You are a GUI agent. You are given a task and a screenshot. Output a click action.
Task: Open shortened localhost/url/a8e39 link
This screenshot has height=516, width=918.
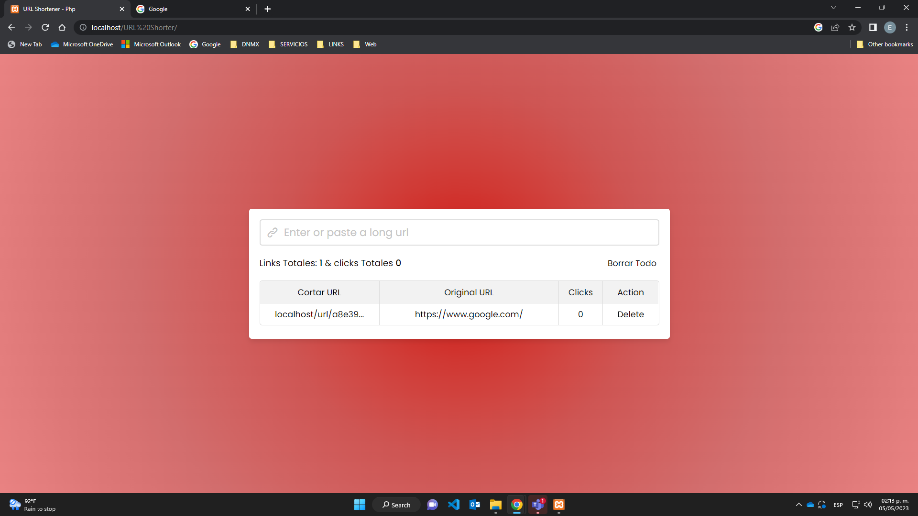pos(319,314)
